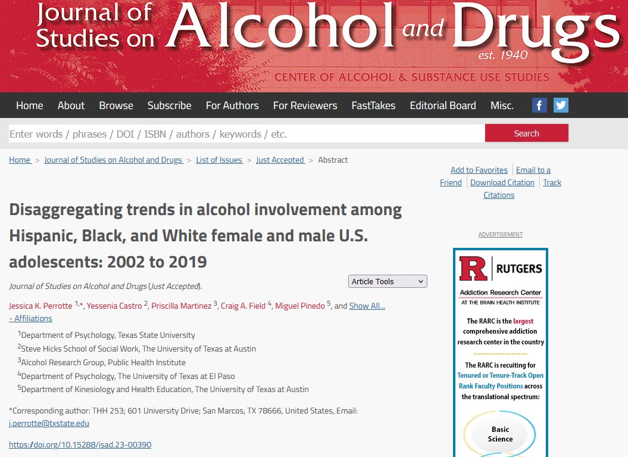Open the For Authors menu item

point(232,105)
